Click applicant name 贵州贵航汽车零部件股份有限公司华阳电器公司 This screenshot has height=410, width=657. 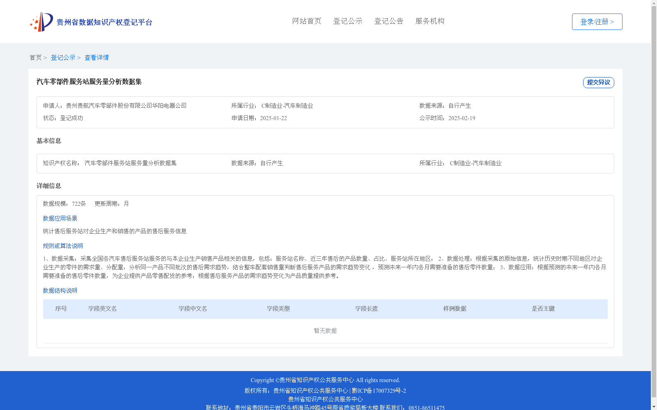126,106
